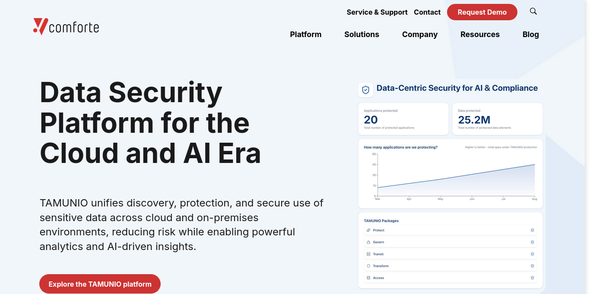Viewport: 590px width, 294px height.
Task: Expand the Solutions navigation menu
Action: pos(362,34)
